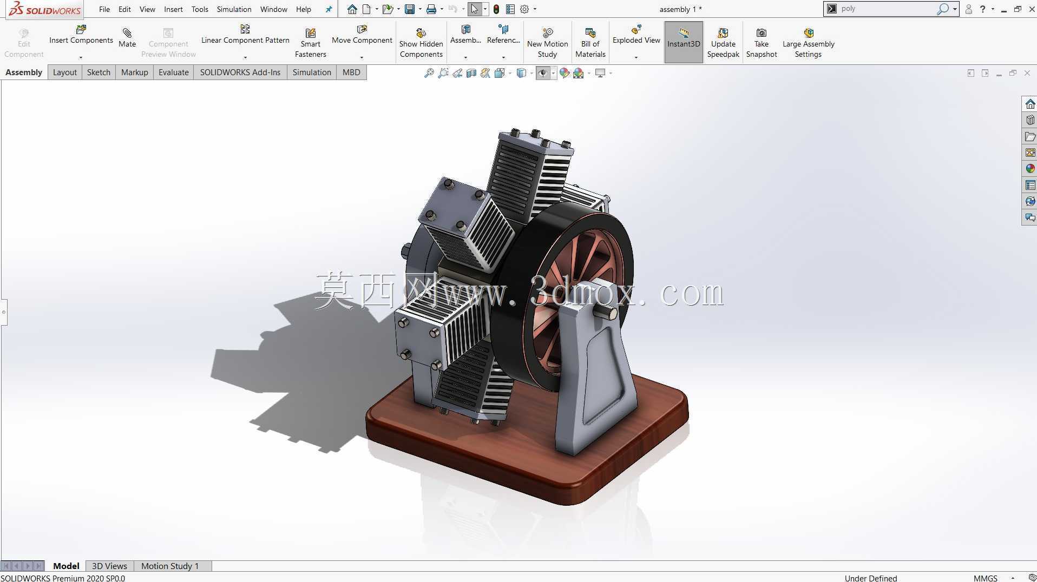Open Smart Fasteners
Screen dimensions: 1037x582
click(x=311, y=43)
